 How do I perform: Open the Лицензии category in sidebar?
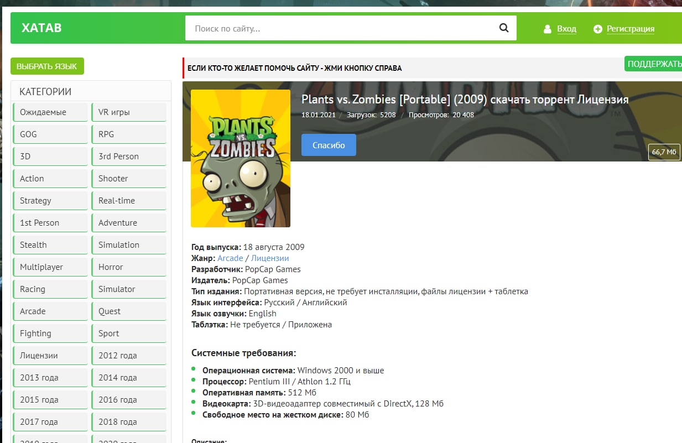pos(50,355)
